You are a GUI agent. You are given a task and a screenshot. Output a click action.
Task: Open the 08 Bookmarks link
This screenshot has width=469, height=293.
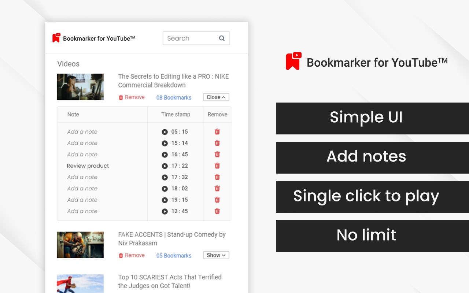(x=174, y=97)
